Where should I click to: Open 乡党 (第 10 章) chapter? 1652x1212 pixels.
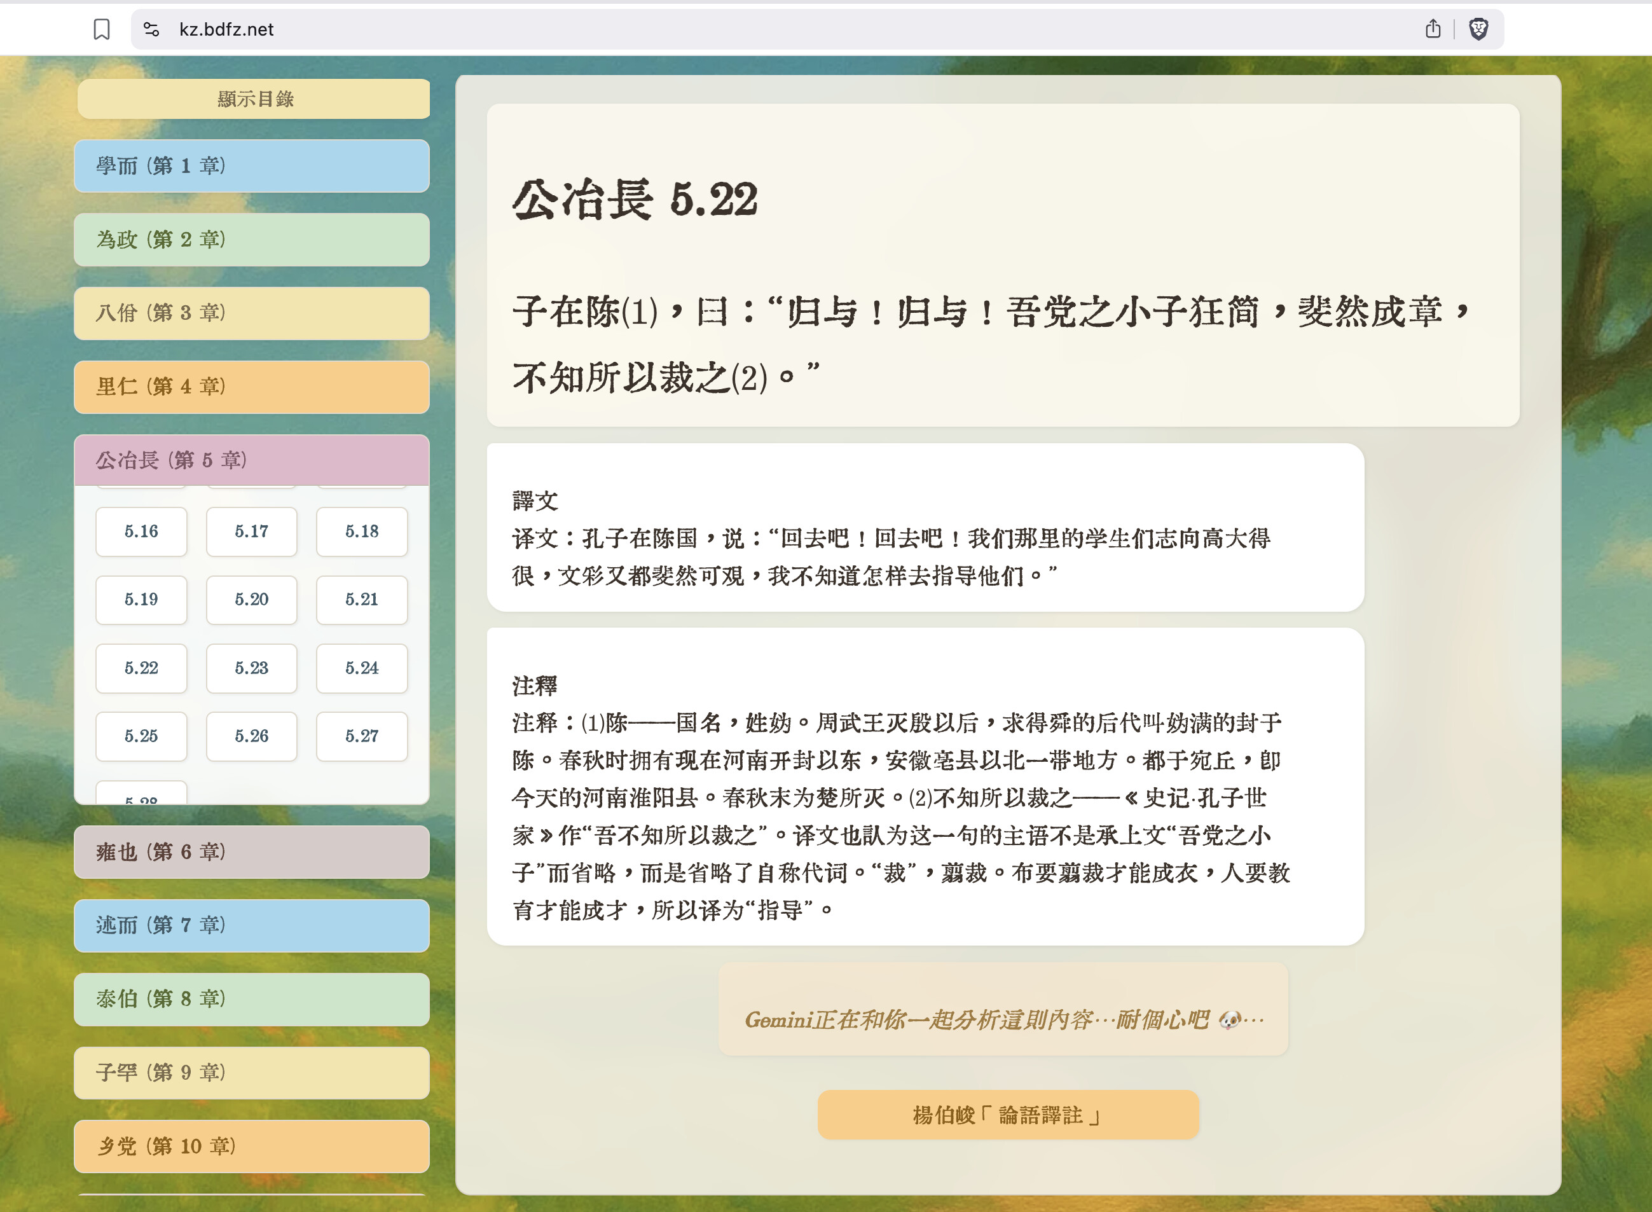coord(252,1146)
